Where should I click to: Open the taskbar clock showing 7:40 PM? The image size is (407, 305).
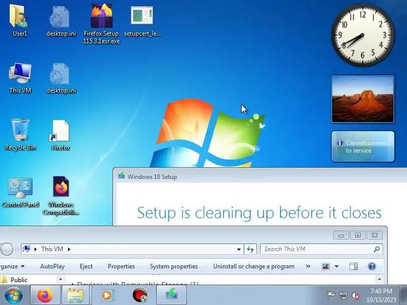tap(381, 295)
